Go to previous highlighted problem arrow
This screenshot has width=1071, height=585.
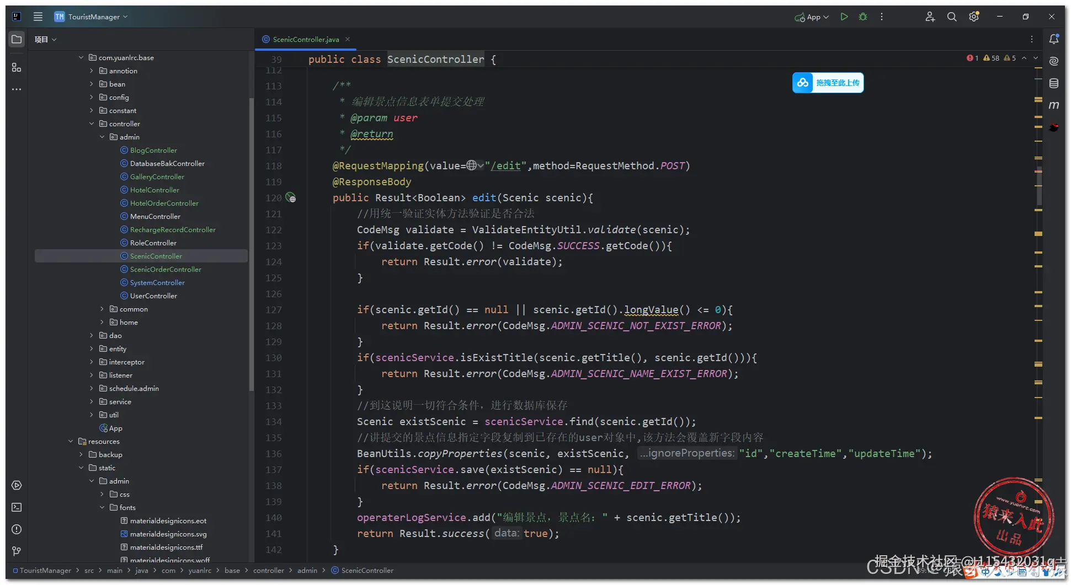coord(1024,58)
